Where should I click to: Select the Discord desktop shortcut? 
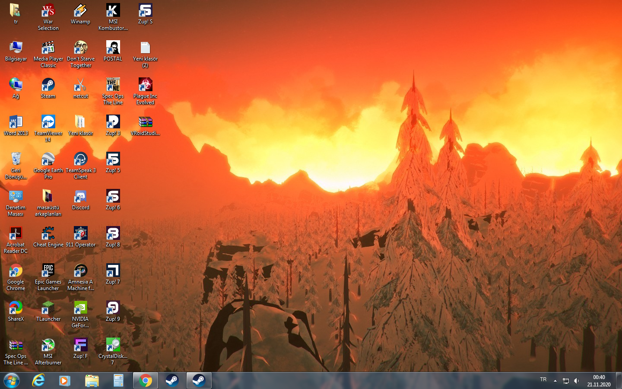[81, 200]
